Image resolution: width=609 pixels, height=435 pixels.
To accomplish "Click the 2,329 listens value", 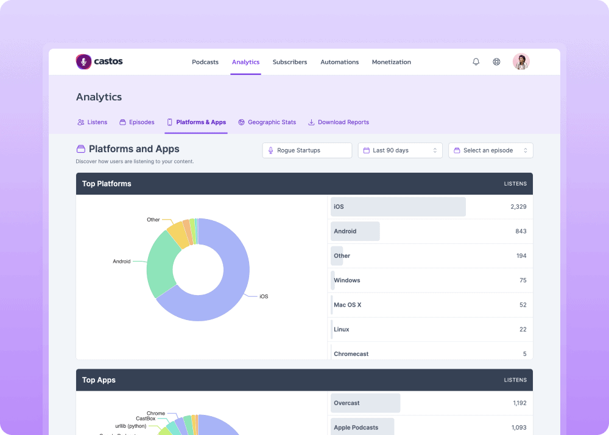I will 518,207.
